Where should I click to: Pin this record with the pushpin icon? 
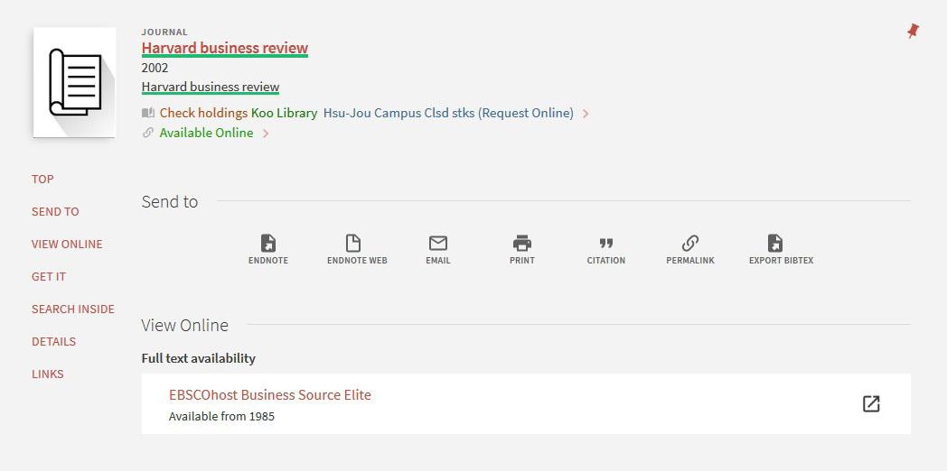913,32
